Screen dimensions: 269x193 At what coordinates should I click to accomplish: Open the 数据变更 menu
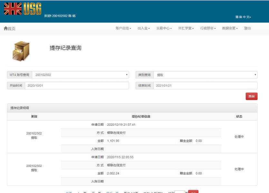[x=230, y=28]
